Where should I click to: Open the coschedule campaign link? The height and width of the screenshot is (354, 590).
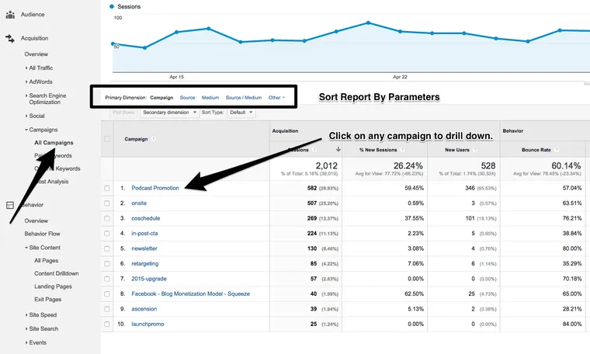pos(146,218)
